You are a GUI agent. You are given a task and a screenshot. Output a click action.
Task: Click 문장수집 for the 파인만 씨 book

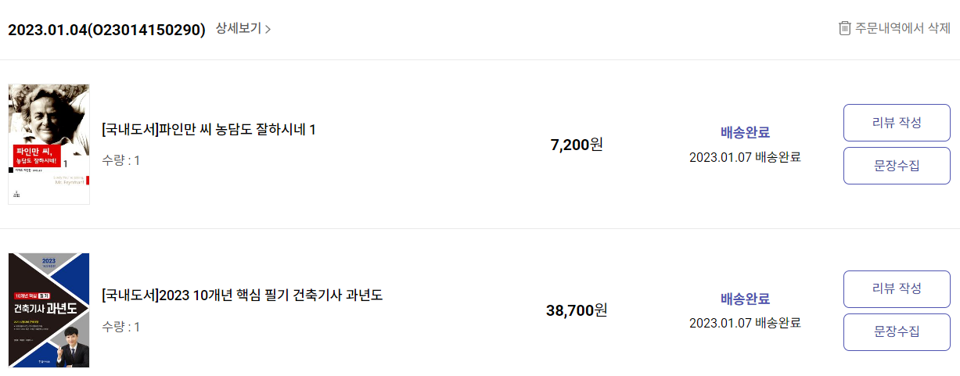pyautogui.click(x=897, y=166)
